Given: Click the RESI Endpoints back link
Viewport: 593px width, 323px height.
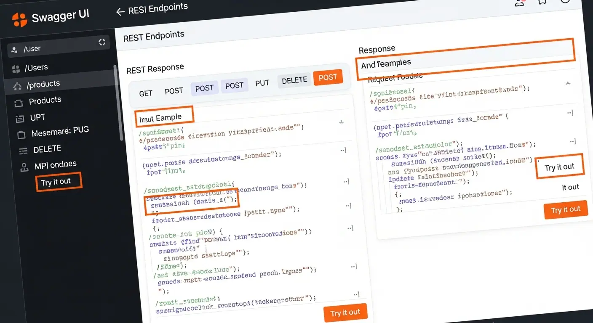Looking at the screenshot, I should click(x=152, y=9).
